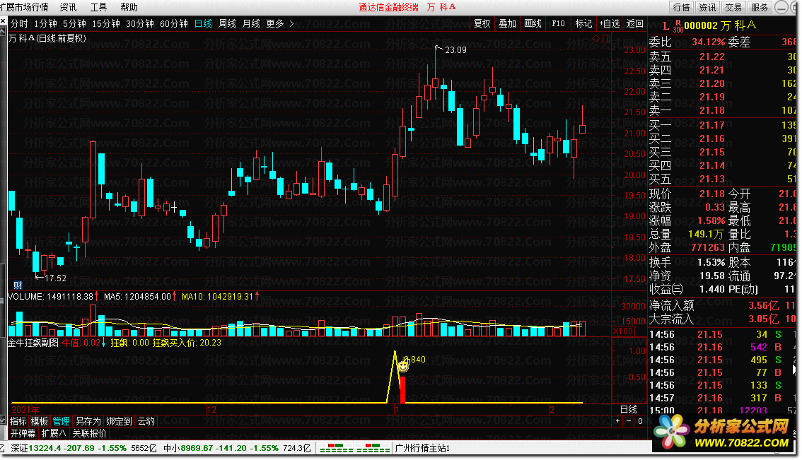Open the 扩展市场行情 menu
This screenshot has height=460, width=802.
coord(24,7)
